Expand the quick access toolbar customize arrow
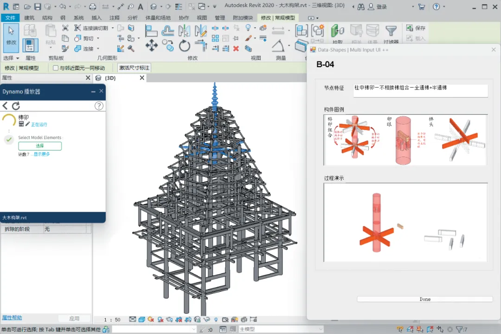501x334 pixels. coord(215,6)
